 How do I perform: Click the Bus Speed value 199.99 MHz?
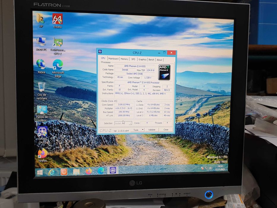(x=124, y=112)
